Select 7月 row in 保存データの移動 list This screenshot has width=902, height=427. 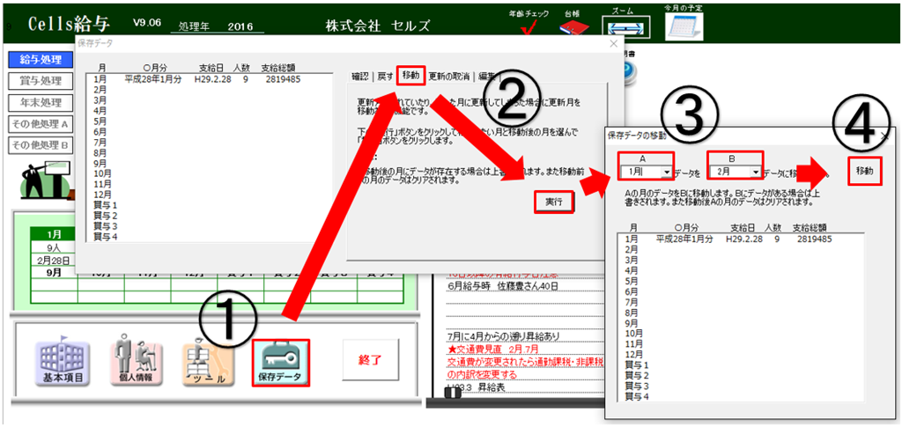pyautogui.click(x=740, y=302)
